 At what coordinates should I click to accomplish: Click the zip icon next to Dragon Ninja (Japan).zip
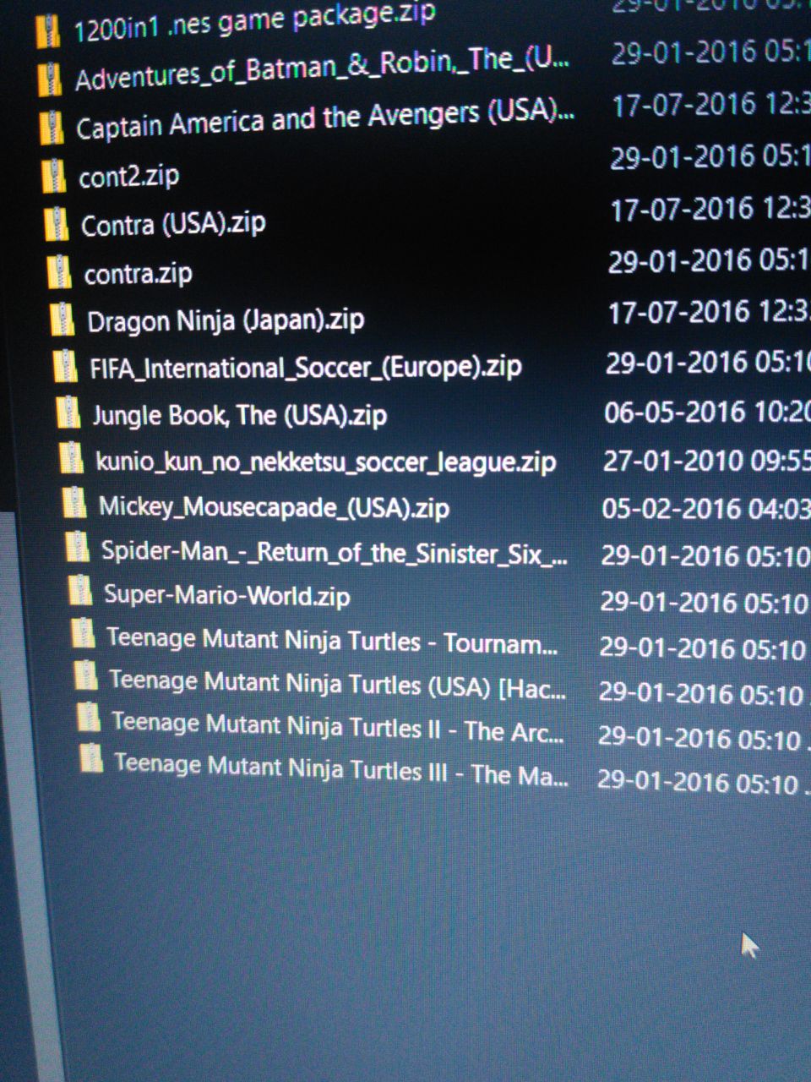click(x=62, y=320)
